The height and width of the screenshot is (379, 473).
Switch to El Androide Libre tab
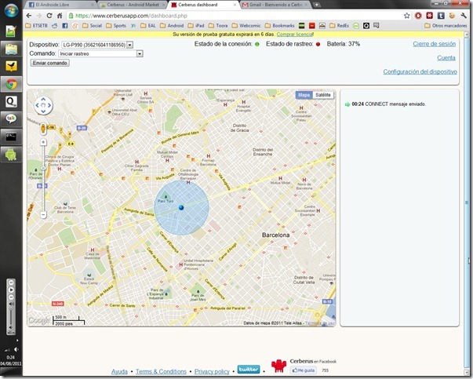pos(60,5)
